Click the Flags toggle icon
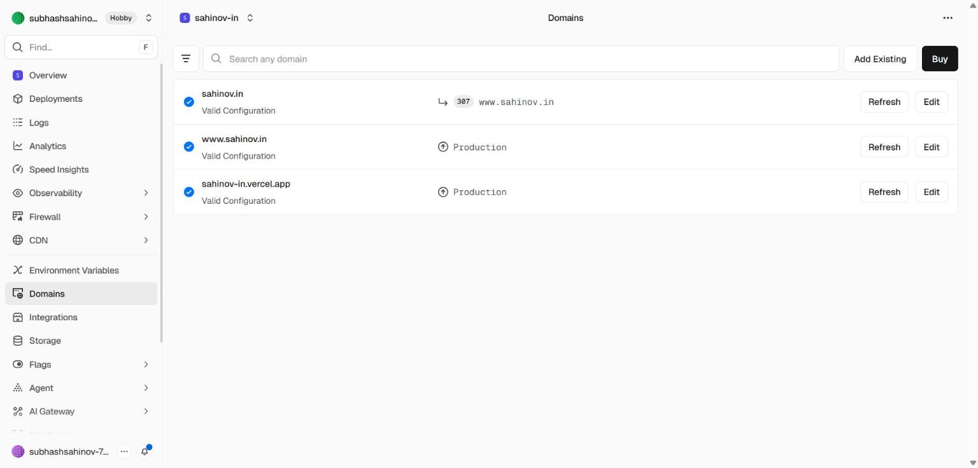The width and height of the screenshot is (978, 468). (18, 364)
